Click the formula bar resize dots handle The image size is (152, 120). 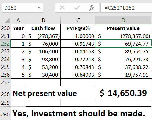49,8
